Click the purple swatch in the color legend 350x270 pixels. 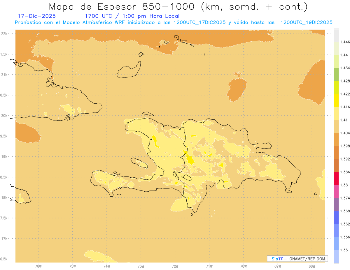click(x=336, y=204)
